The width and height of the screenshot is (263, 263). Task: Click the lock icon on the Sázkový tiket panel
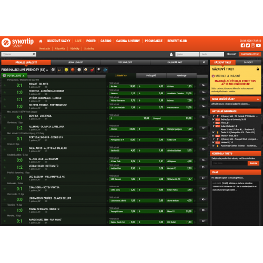coord(258,69)
